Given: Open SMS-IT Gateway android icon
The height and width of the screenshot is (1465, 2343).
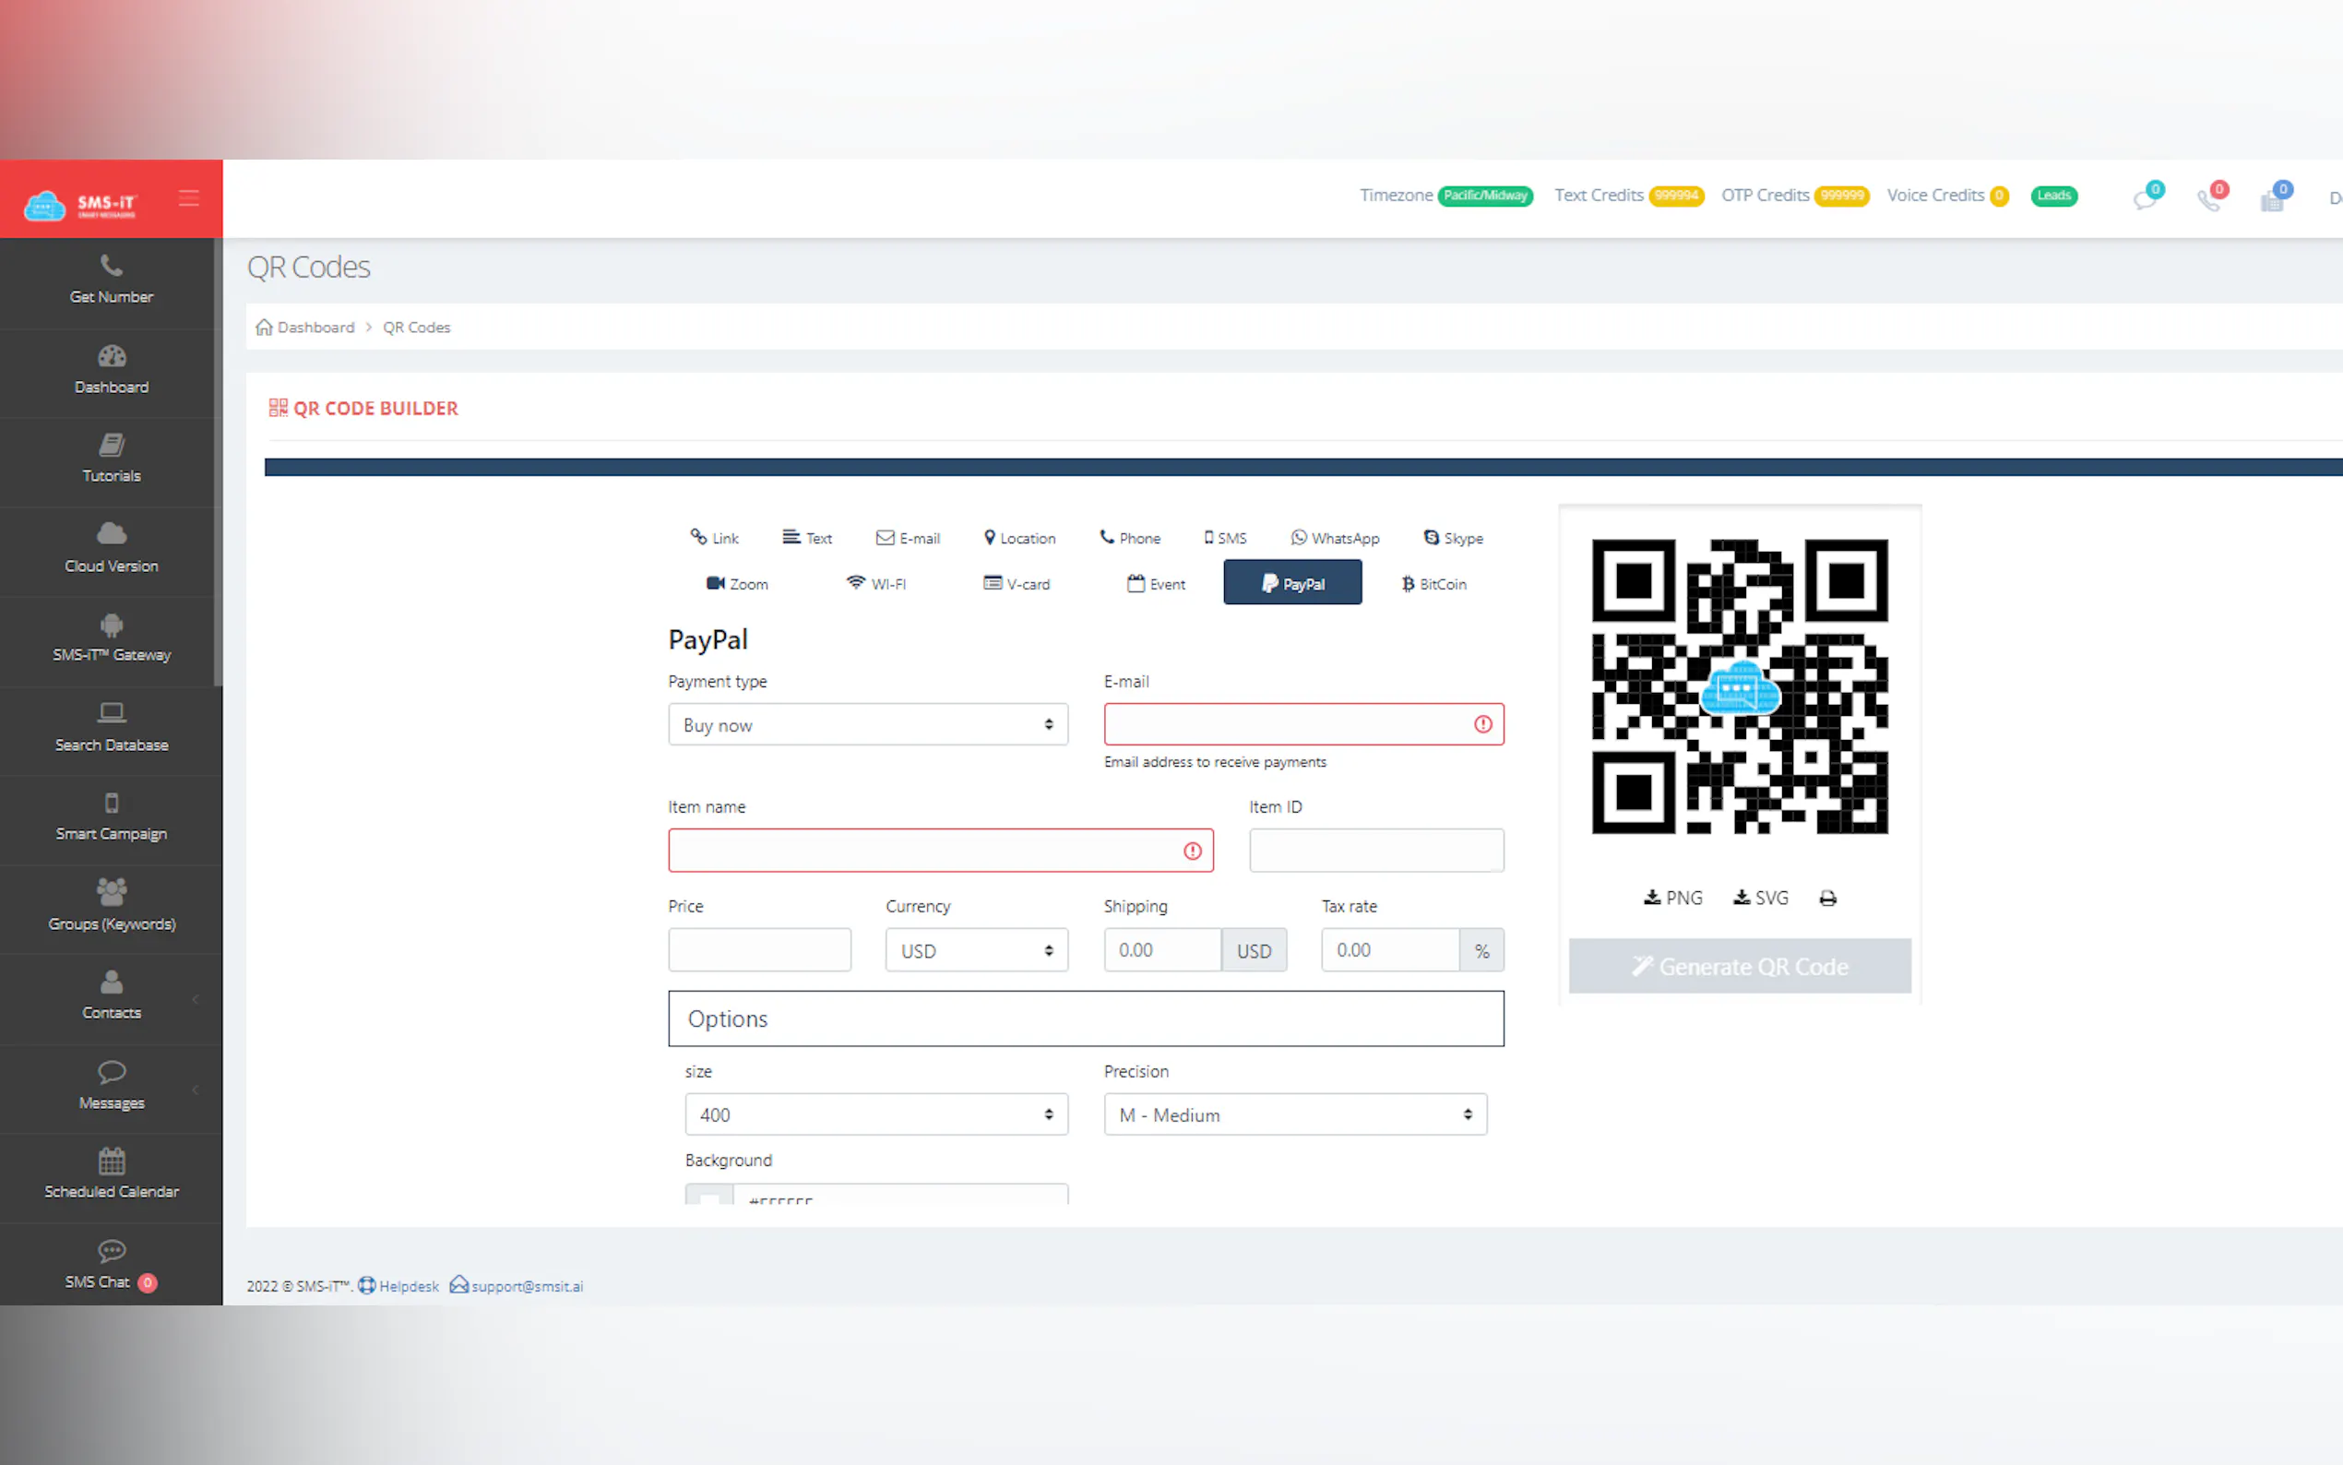Looking at the screenshot, I should coord(112,625).
